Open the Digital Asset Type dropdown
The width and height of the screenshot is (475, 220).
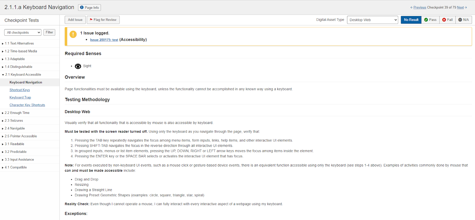(373, 20)
